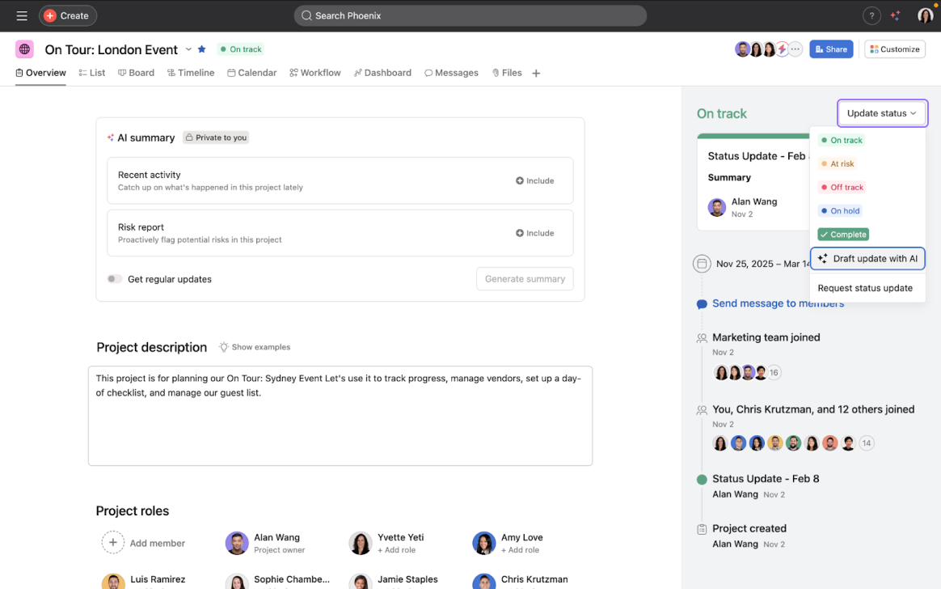The height and width of the screenshot is (589, 941).
Task: Open the hamburger navigation menu
Action: coord(22,15)
